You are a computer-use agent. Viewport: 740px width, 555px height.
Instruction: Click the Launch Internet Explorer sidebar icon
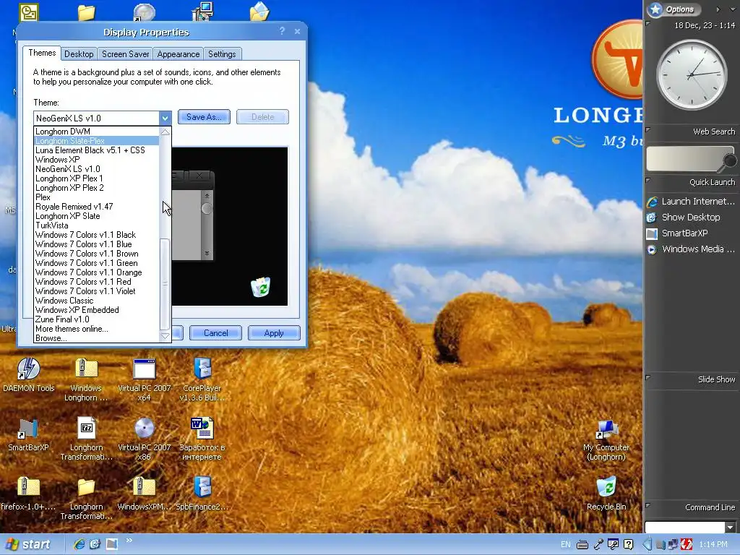(653, 202)
